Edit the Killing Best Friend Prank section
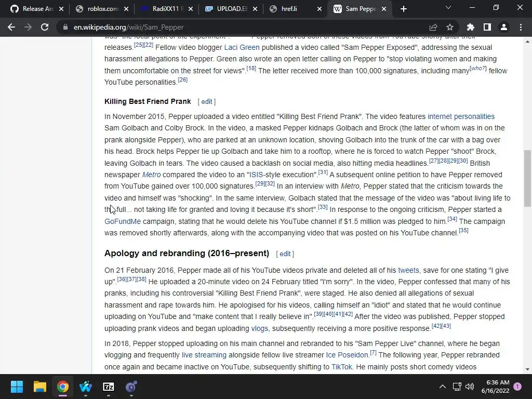Screen dimensions: 532x399 (x=207, y=101)
